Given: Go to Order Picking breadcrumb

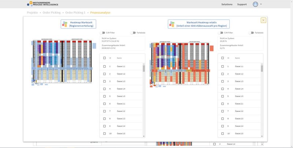Looking at the screenshot, I should (52, 13).
